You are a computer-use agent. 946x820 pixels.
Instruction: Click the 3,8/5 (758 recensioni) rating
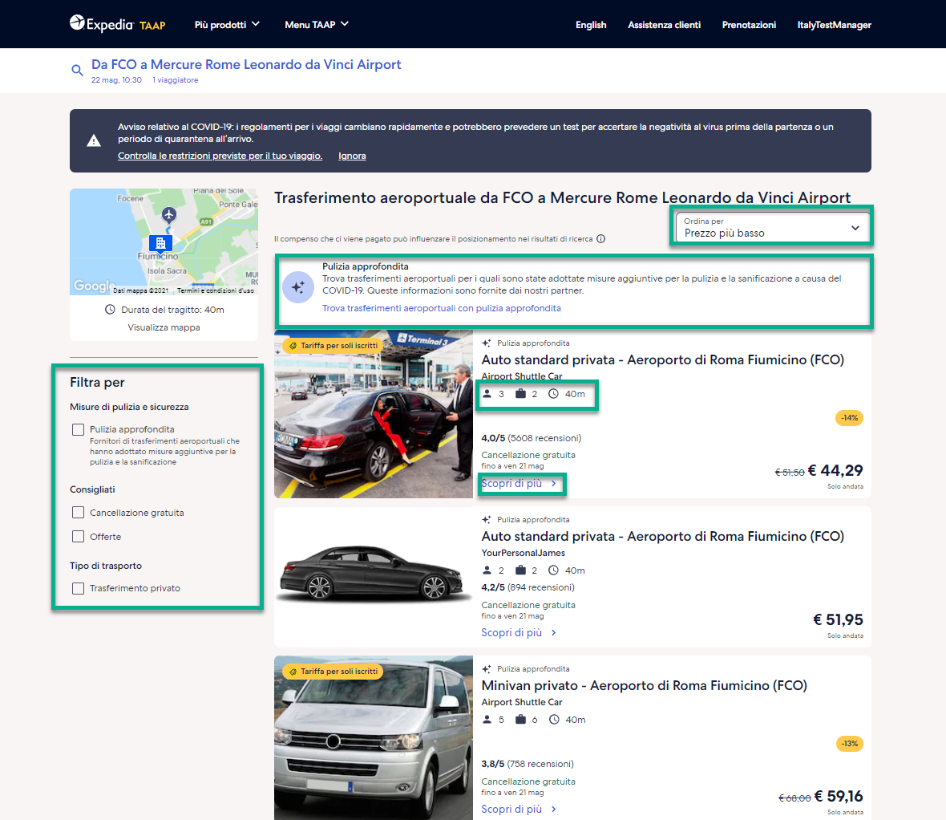coord(528,763)
